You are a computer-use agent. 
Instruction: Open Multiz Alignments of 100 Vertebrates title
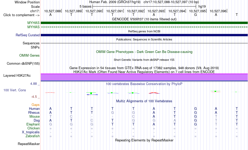click(144, 101)
